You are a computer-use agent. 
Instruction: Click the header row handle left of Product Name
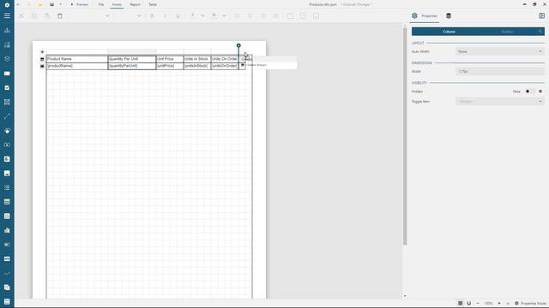tap(42, 59)
